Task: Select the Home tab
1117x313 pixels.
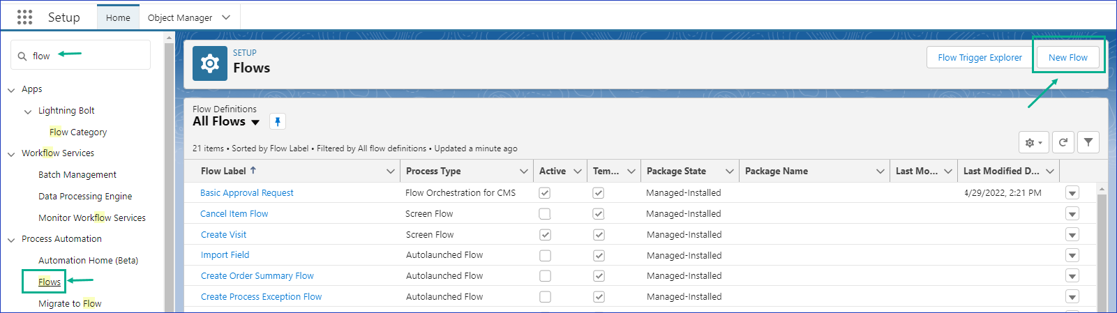Action: [118, 17]
